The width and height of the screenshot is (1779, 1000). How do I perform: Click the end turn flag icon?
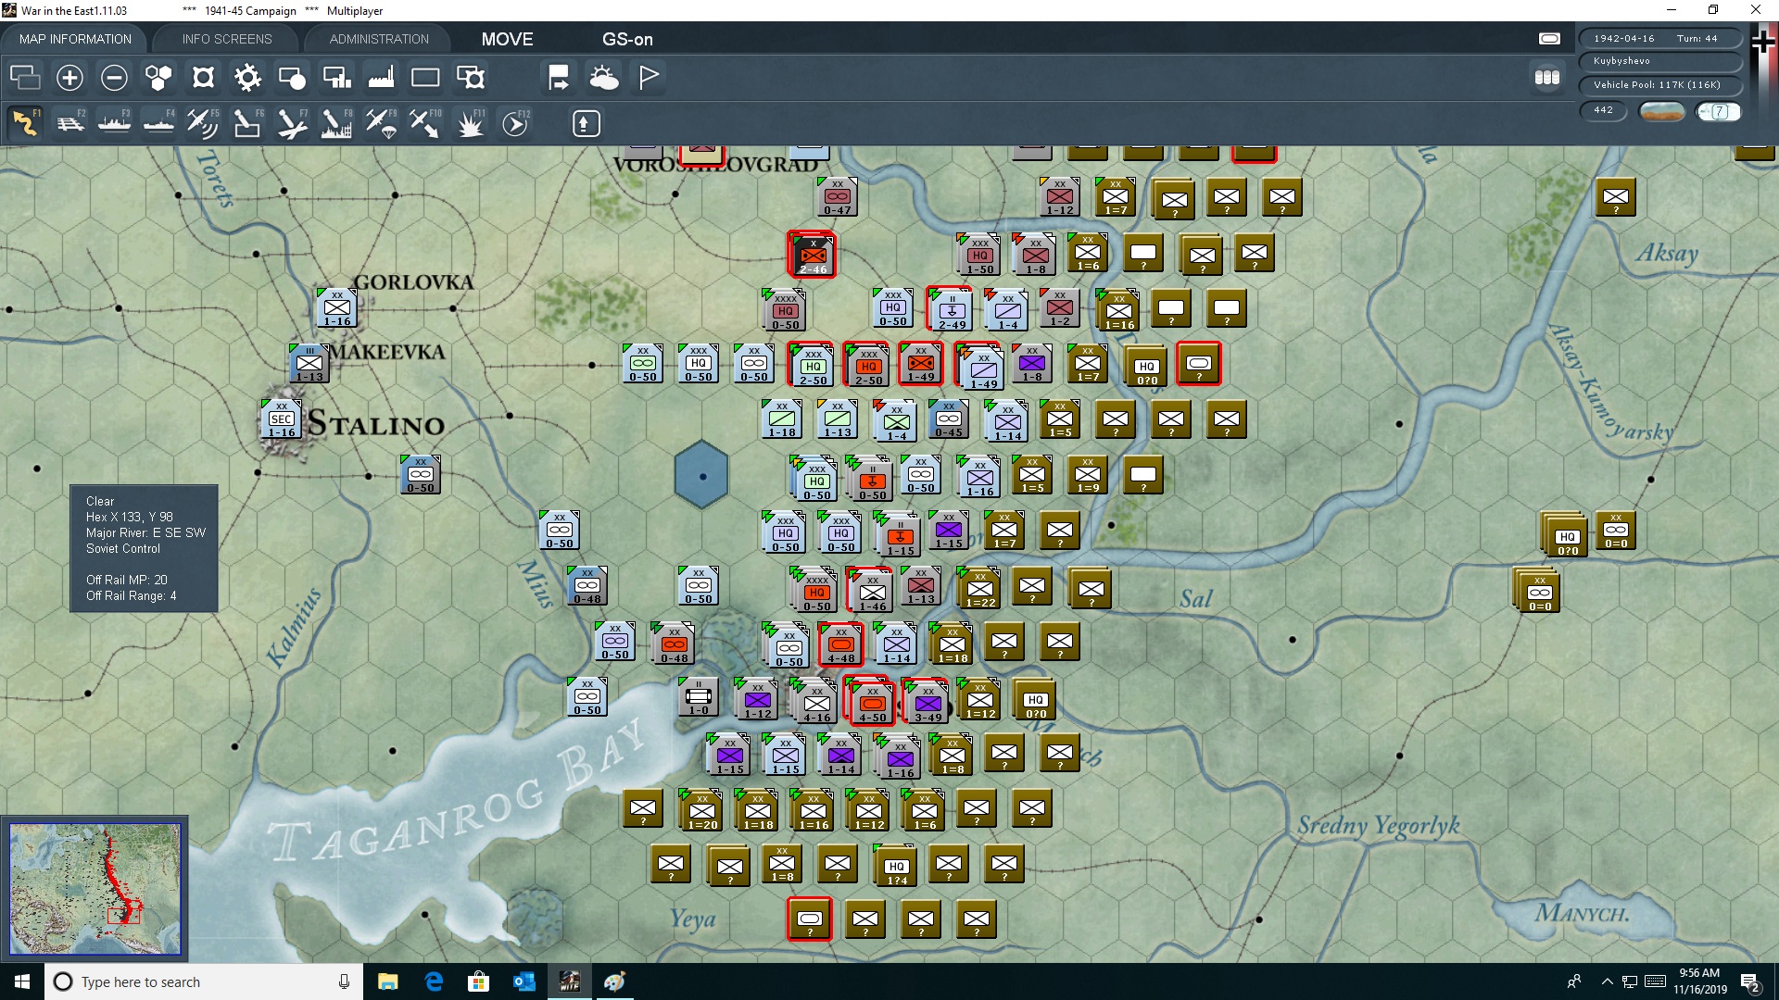(x=649, y=78)
